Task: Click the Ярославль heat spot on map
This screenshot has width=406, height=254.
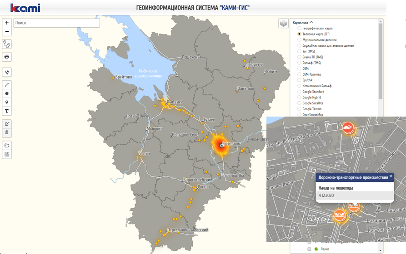Action: 220,145
